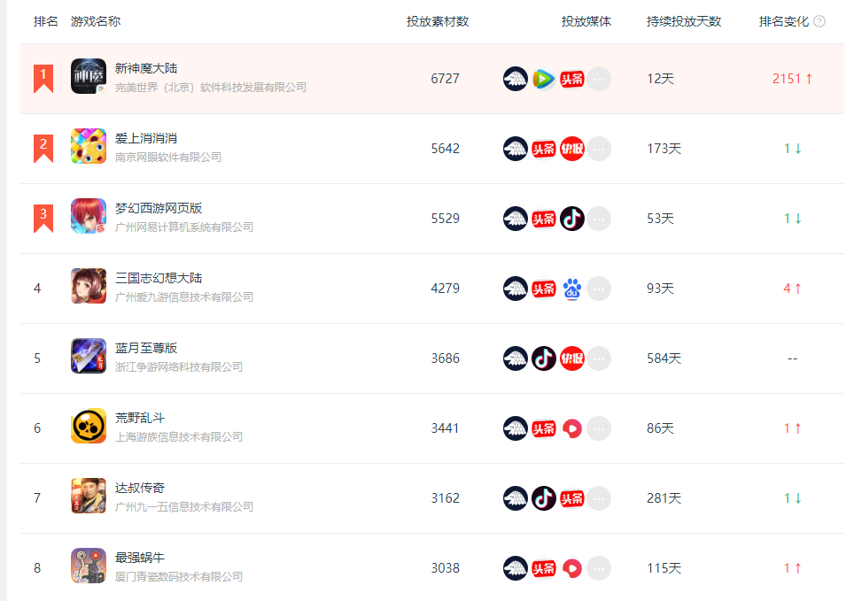This screenshot has height=601, width=846.
Task: Click the 投放媒体 column header
Action: coord(586,21)
